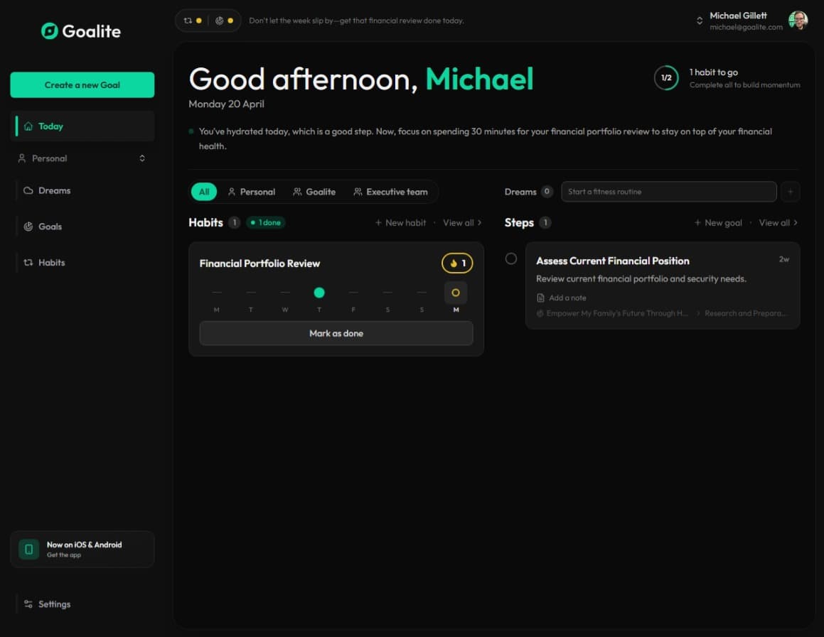Open the Habits section in the sidebar
The width and height of the screenshot is (824, 637).
53,262
